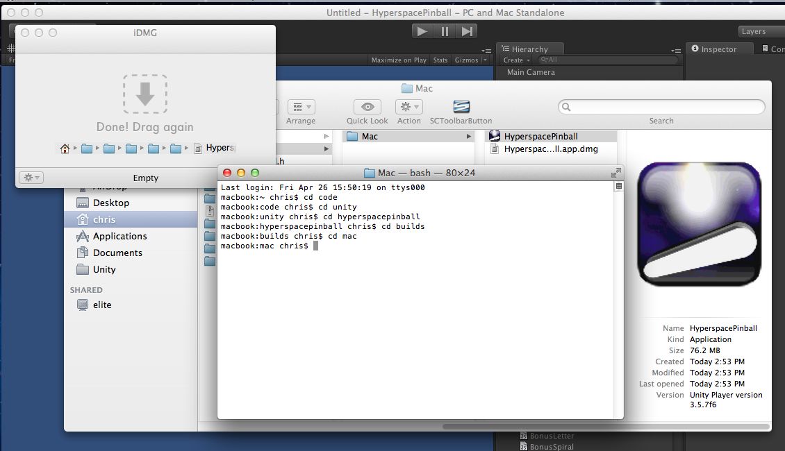Open the Finder Action gear menu
The width and height of the screenshot is (785, 451).
click(409, 107)
